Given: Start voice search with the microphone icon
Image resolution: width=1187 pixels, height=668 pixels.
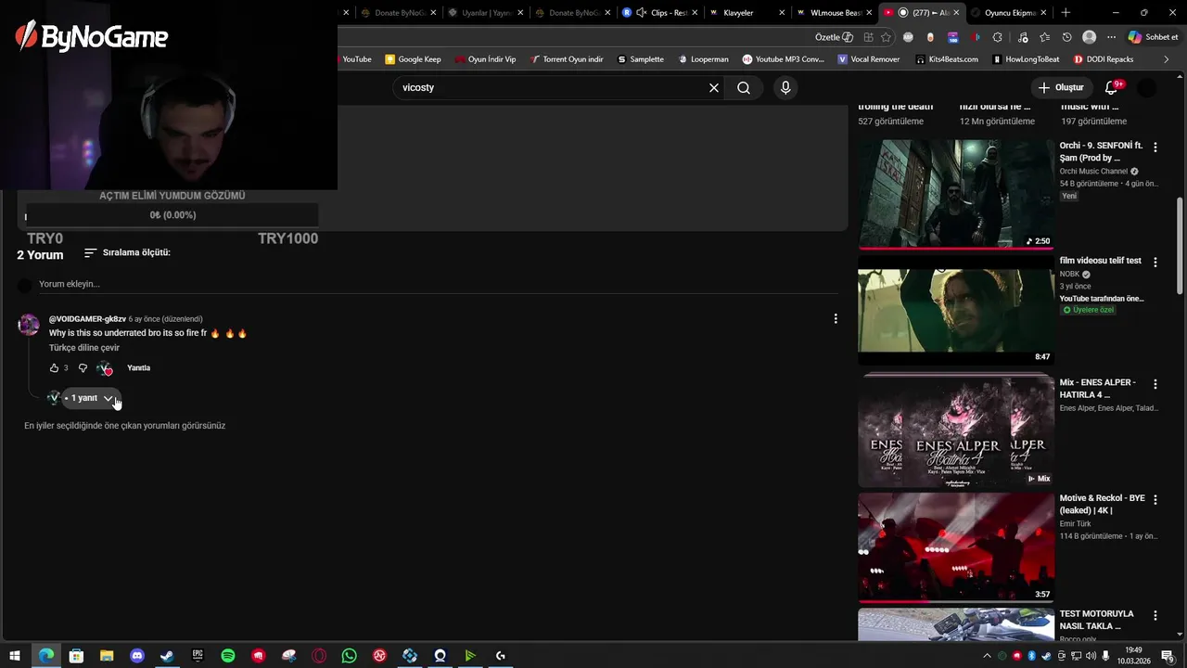Looking at the screenshot, I should coord(785,87).
